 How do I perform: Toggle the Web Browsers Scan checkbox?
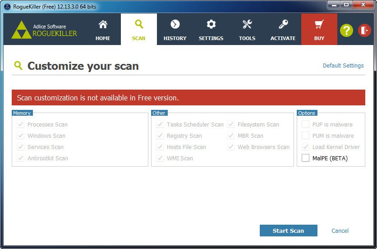[231, 147]
